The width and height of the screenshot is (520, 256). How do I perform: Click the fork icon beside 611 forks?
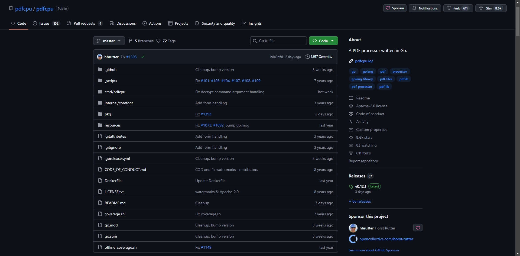click(351, 153)
